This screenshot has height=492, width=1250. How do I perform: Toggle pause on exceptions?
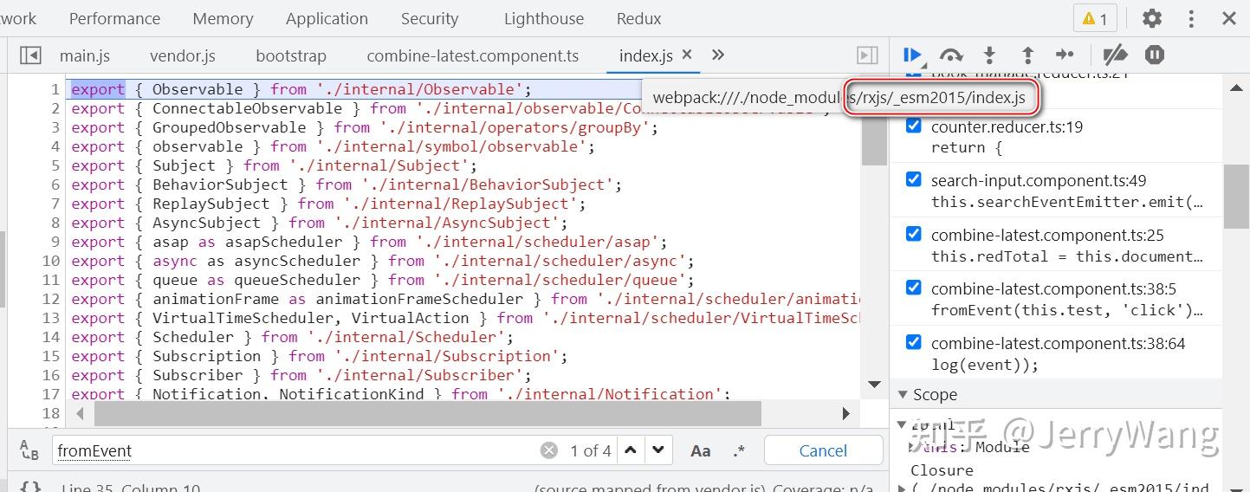tap(1155, 55)
